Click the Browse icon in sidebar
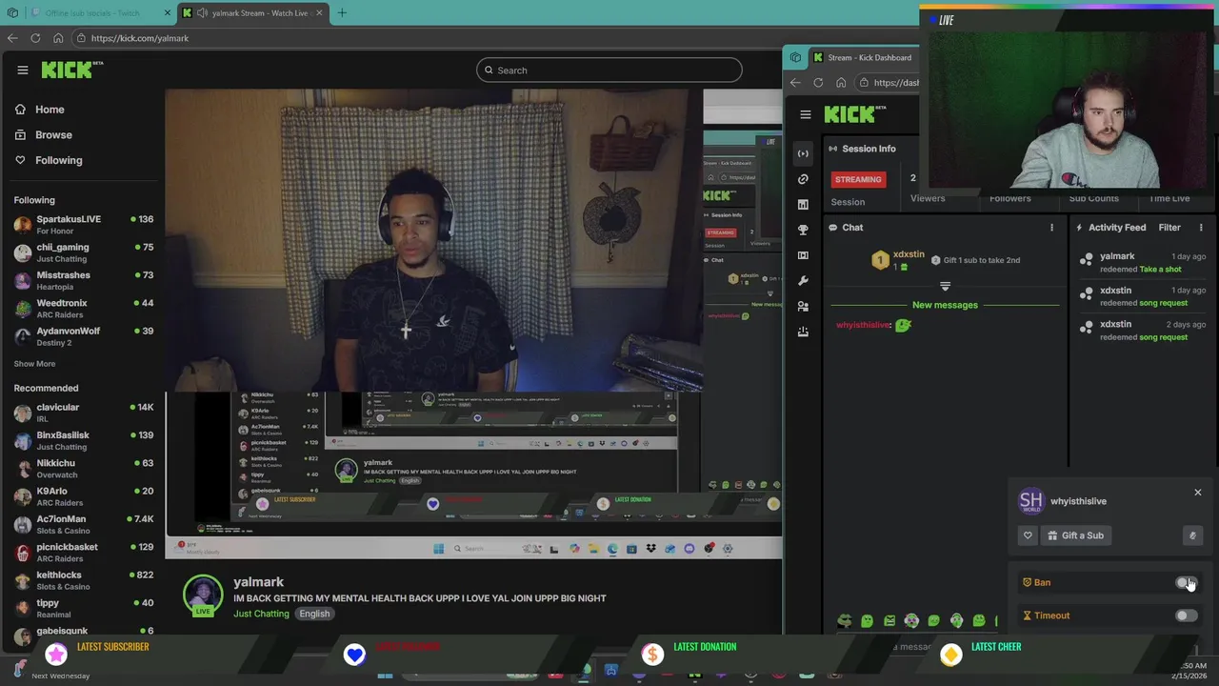Viewport: 1219px width, 686px height. click(20, 135)
